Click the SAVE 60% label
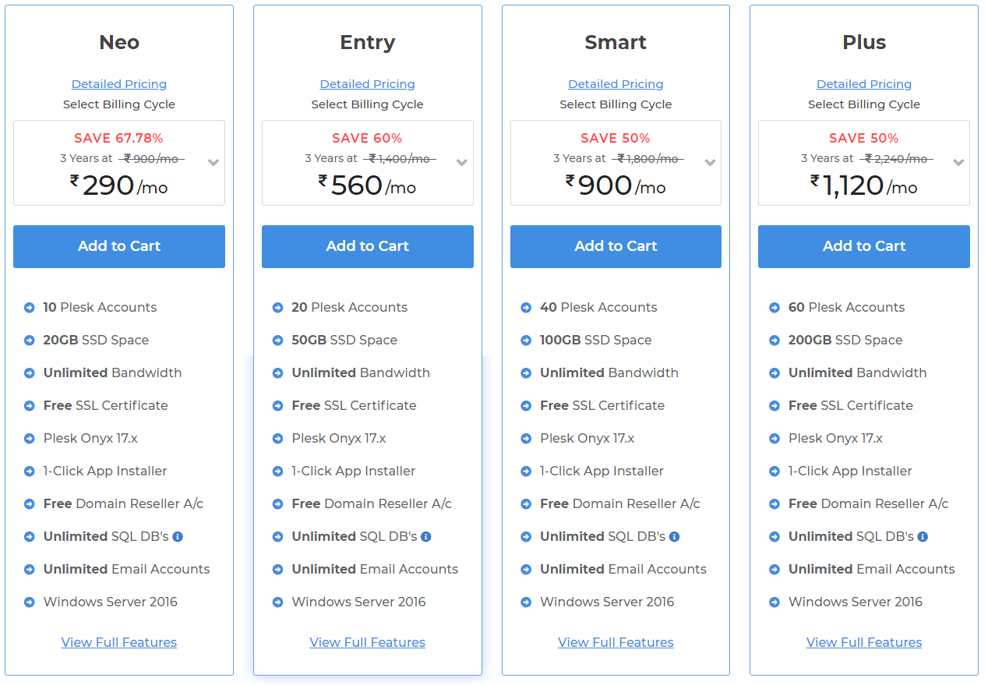Viewport: 988px width, 685px height. pos(368,138)
